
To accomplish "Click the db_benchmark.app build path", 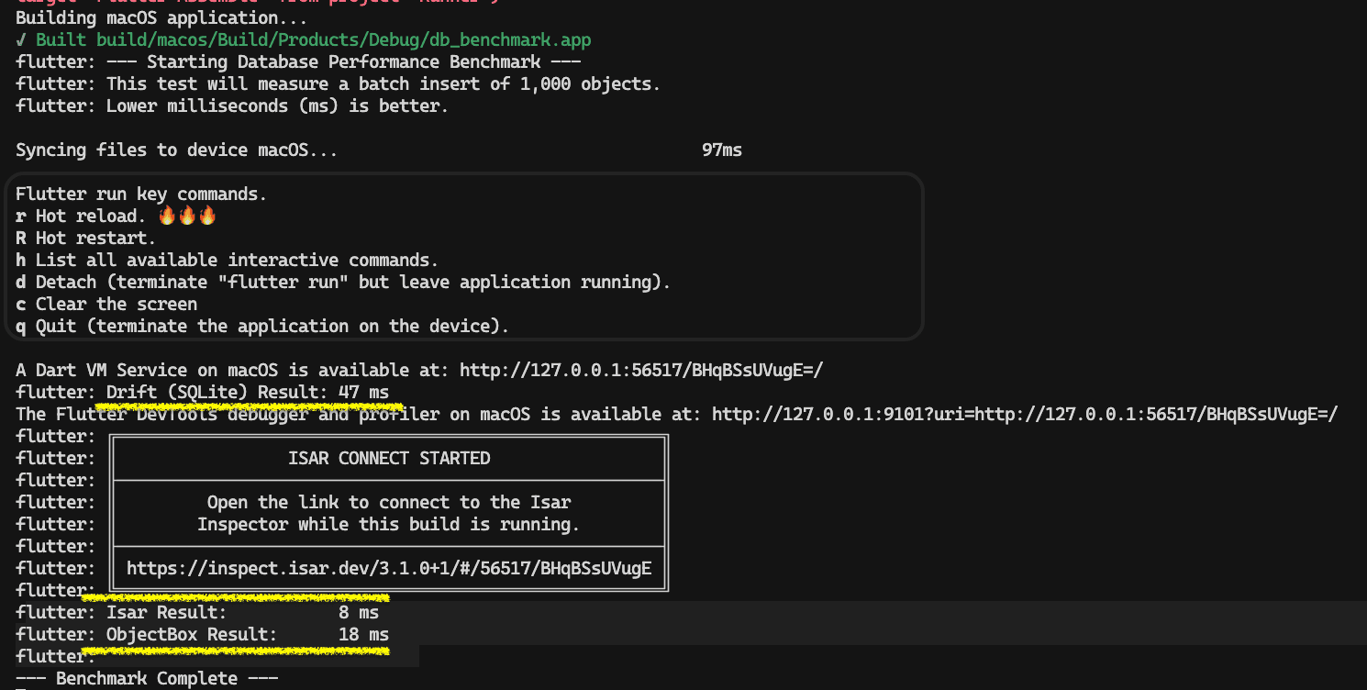I will [343, 40].
